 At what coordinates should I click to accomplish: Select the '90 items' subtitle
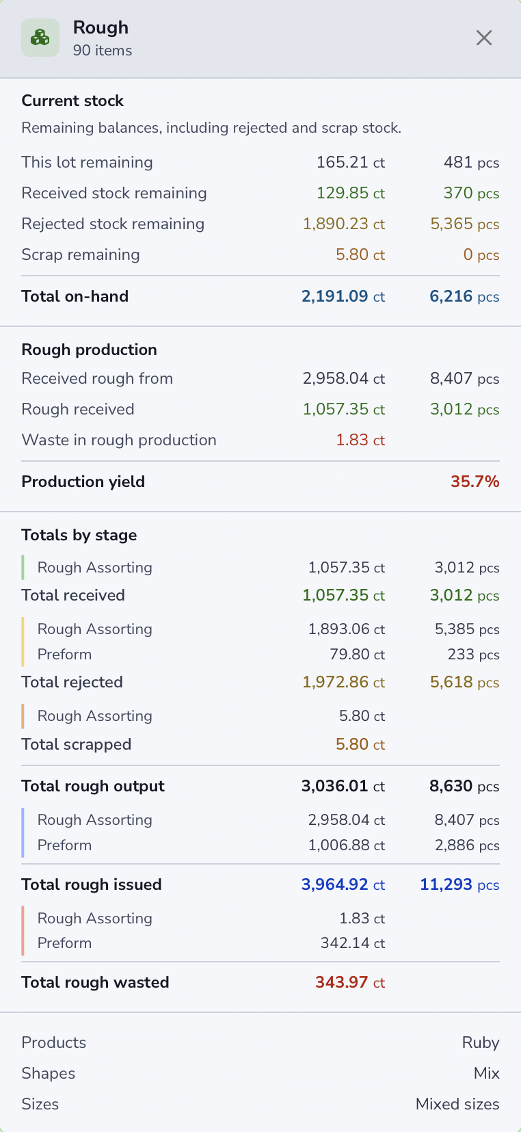[103, 51]
